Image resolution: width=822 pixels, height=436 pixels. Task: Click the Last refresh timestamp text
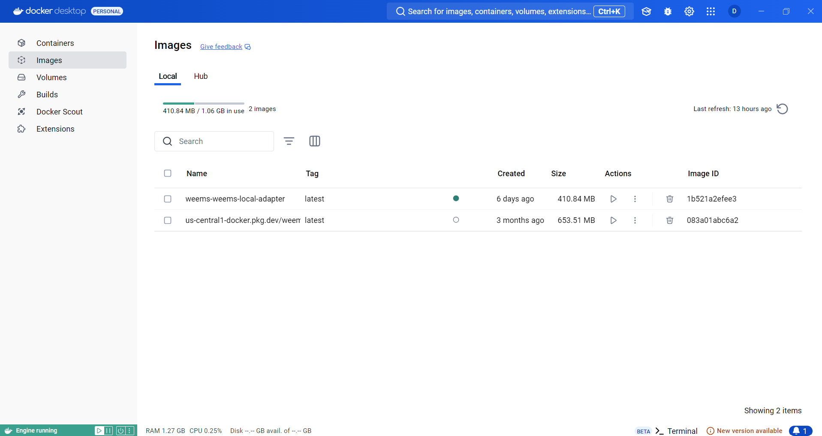pos(732,109)
